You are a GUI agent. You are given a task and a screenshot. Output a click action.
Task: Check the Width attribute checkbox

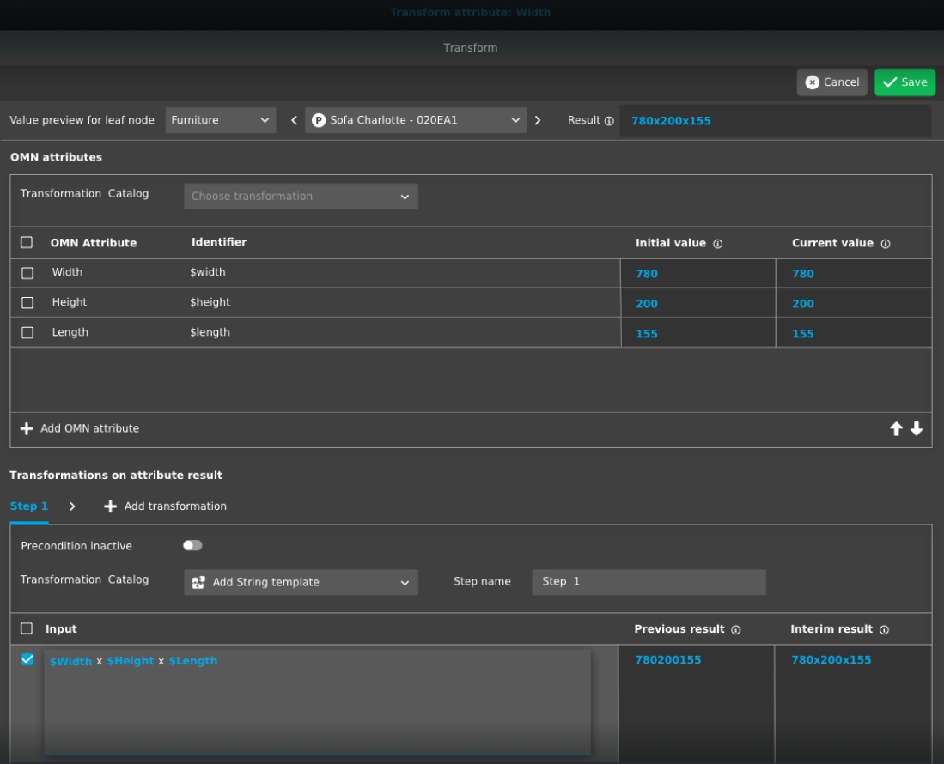coord(27,273)
